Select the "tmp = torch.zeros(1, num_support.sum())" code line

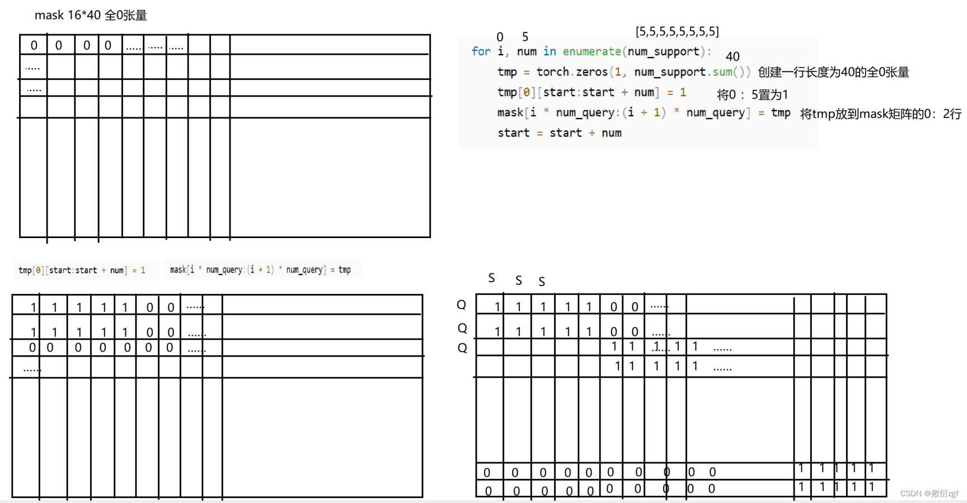click(624, 72)
